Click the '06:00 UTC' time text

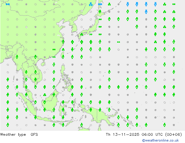point(152,134)
